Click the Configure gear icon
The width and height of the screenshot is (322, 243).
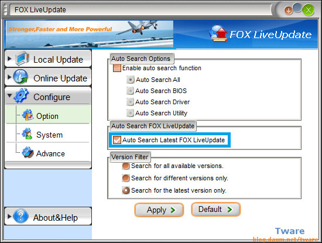(x=21, y=95)
